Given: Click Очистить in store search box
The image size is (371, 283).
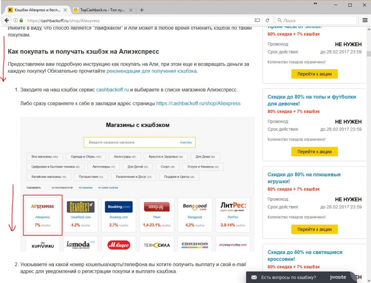Looking at the screenshot, I should [186, 143].
